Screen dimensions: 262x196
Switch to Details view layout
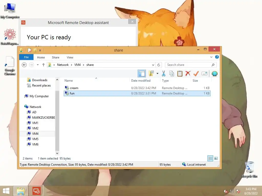[x=210, y=158]
